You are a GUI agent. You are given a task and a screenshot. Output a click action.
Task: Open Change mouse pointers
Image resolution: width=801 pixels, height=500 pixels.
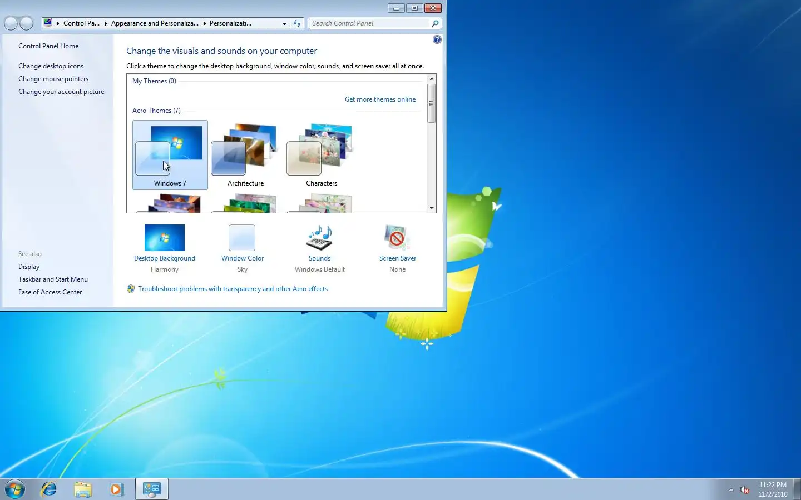pyautogui.click(x=53, y=79)
